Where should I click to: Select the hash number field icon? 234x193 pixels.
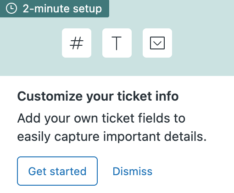point(77,43)
